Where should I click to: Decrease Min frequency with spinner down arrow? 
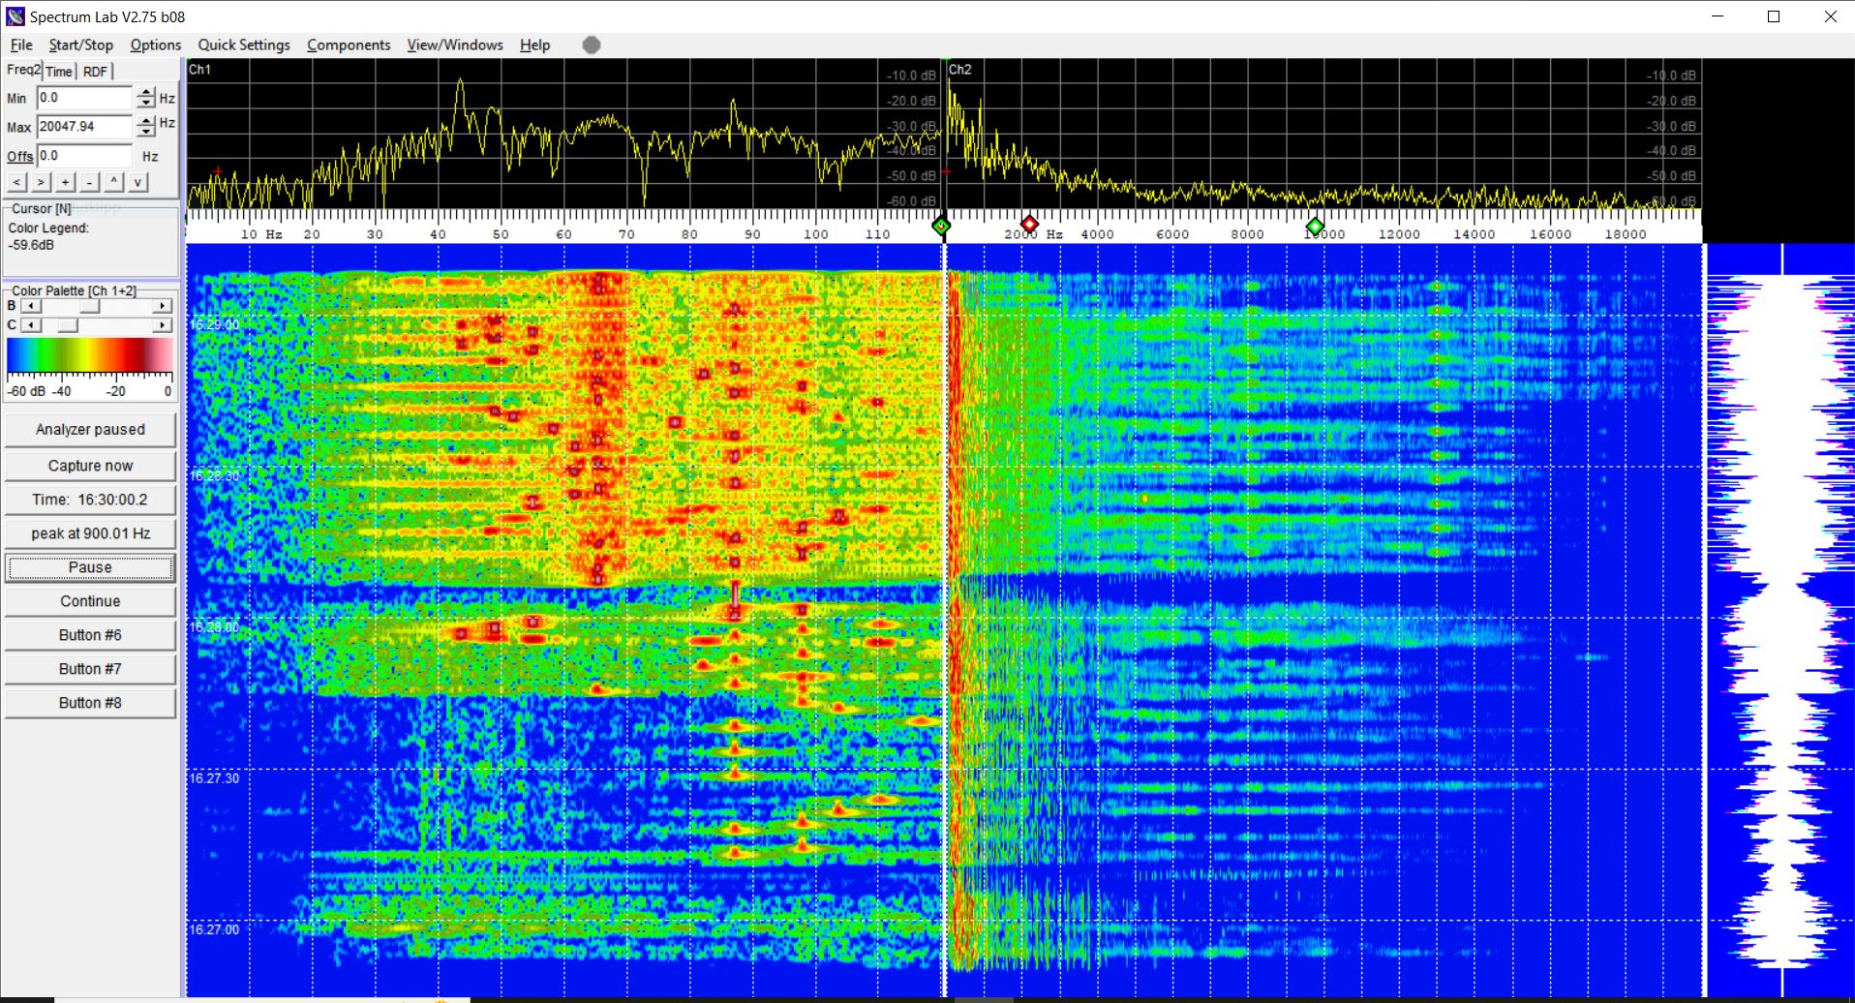pyautogui.click(x=145, y=103)
